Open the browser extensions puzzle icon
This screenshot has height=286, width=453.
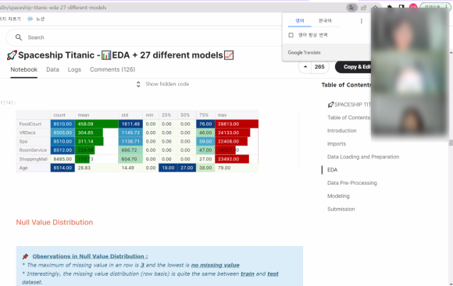[x=390, y=7]
